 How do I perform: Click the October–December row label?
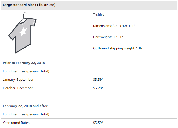pyautogui.click(x=18, y=88)
